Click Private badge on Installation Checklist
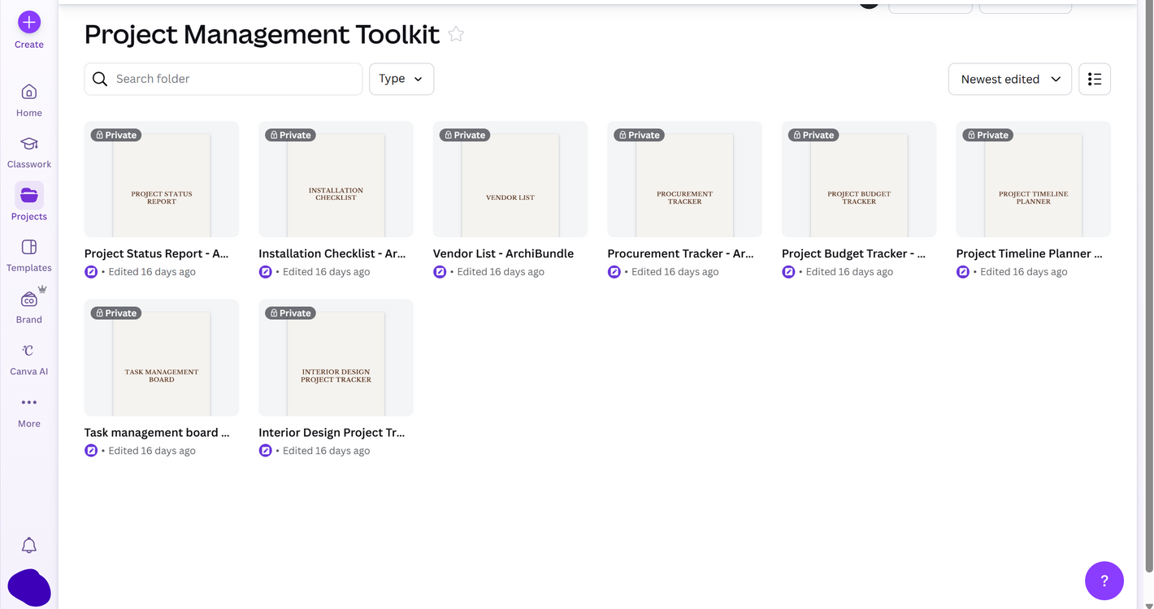The width and height of the screenshot is (1154, 609). (290, 135)
